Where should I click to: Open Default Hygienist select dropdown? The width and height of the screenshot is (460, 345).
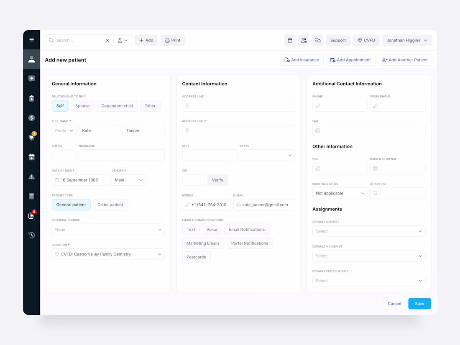[x=369, y=256]
